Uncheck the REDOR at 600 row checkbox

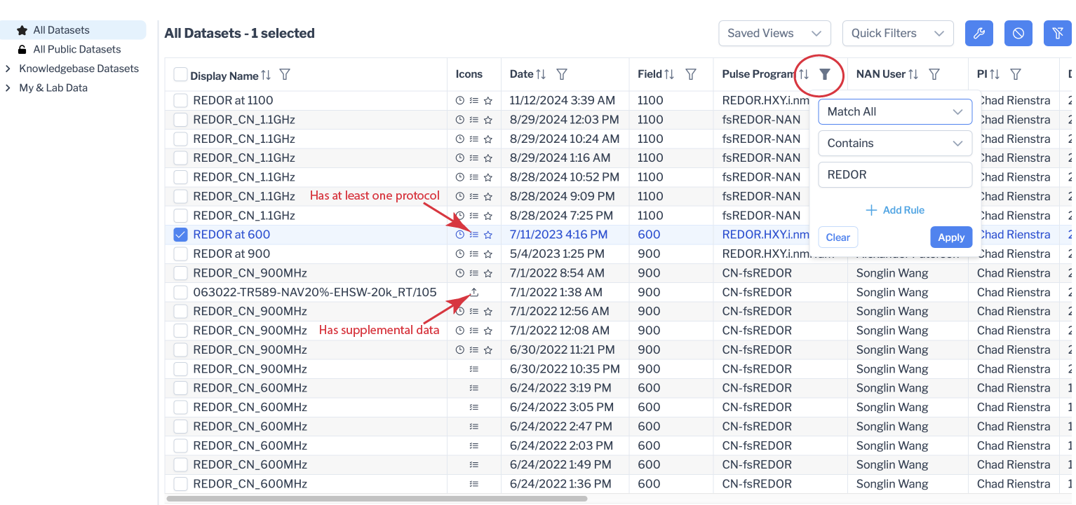point(180,235)
